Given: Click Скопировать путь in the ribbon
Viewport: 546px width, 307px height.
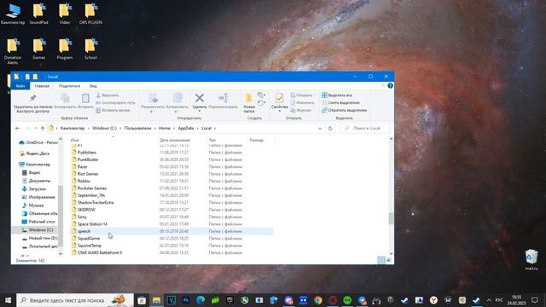Looking at the screenshot, I should [115, 102].
